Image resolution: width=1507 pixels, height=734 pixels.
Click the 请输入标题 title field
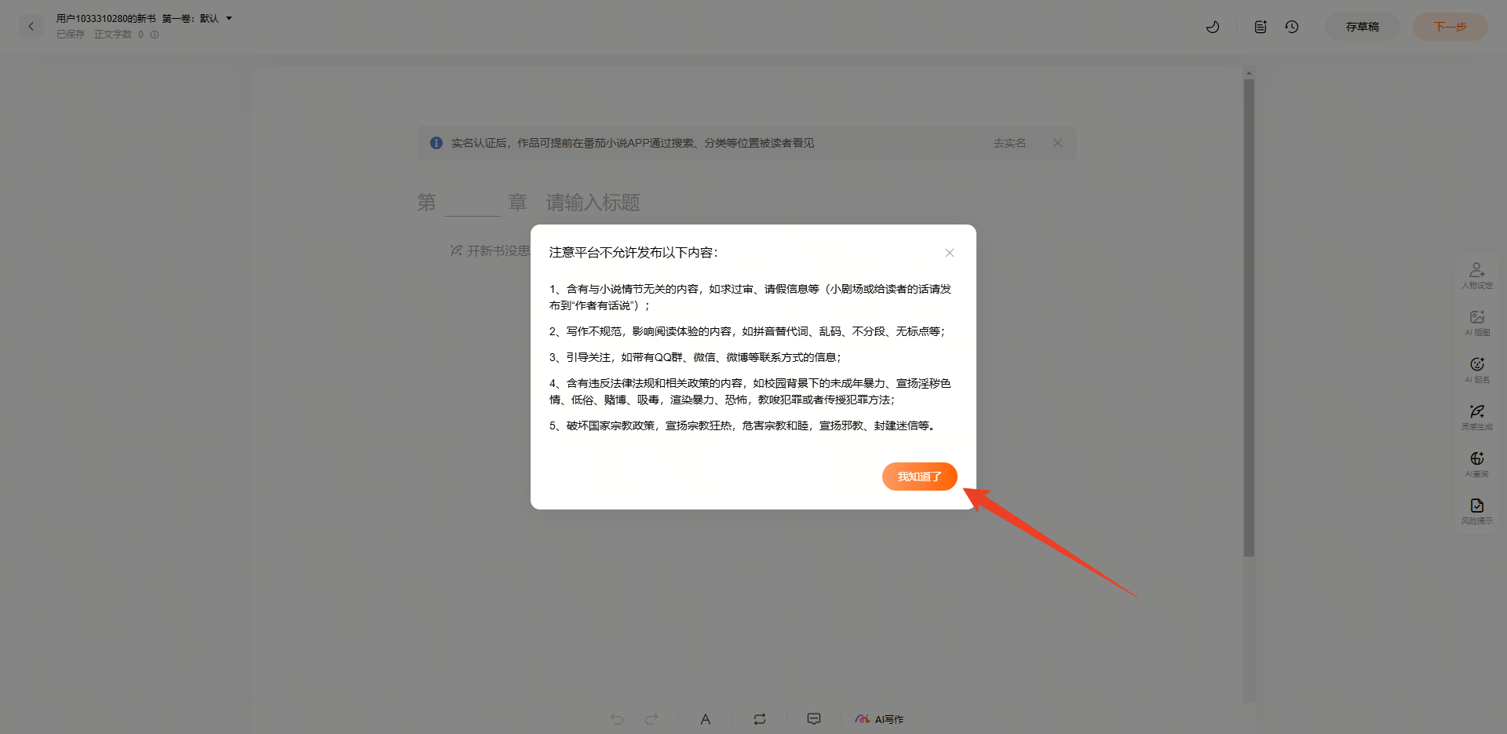coord(593,203)
